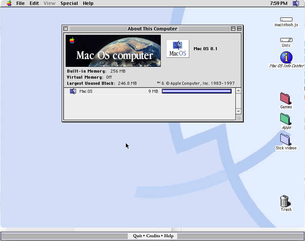
Task: Select the Games folder
Action: 286,98
